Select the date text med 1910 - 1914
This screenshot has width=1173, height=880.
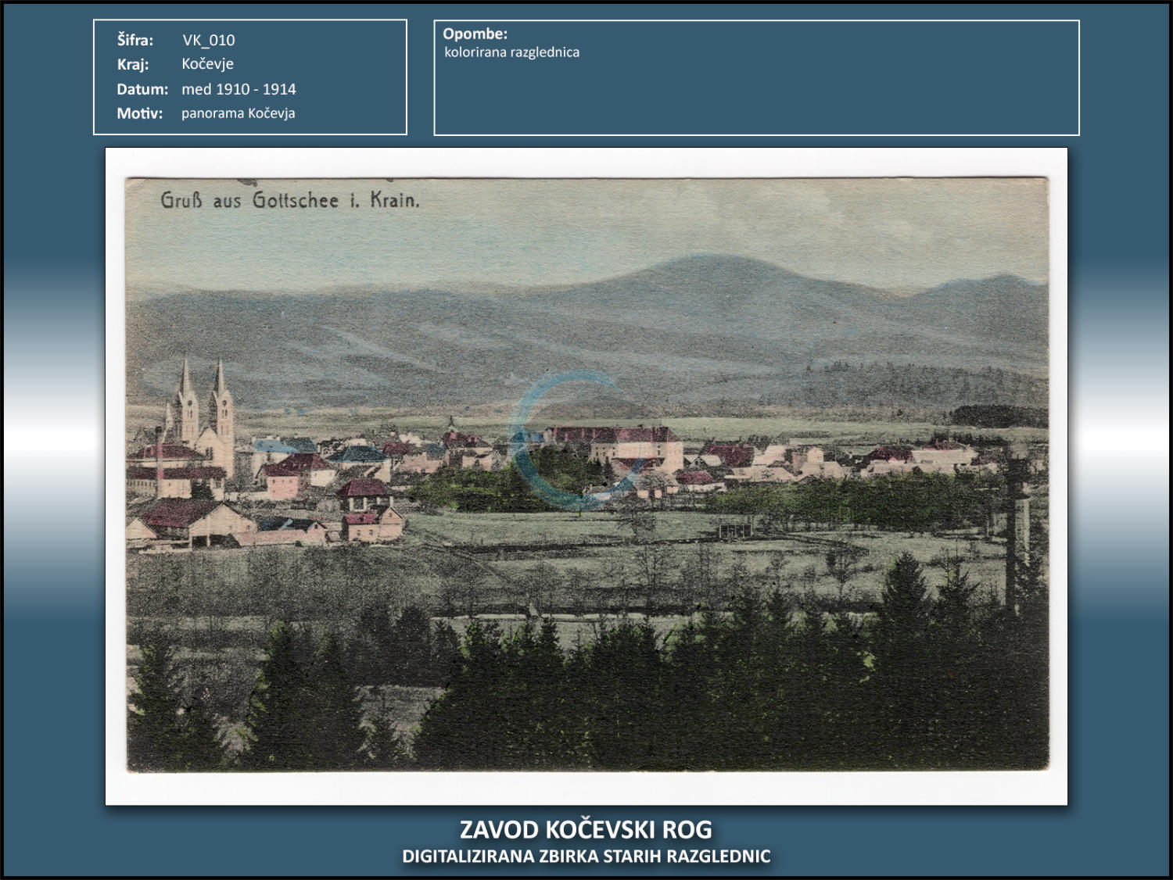pos(239,89)
